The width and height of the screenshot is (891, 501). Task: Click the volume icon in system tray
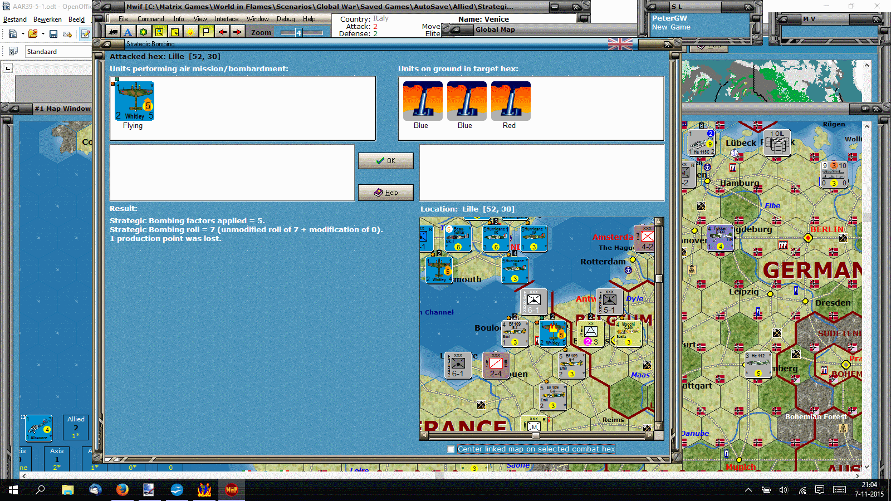(x=784, y=490)
